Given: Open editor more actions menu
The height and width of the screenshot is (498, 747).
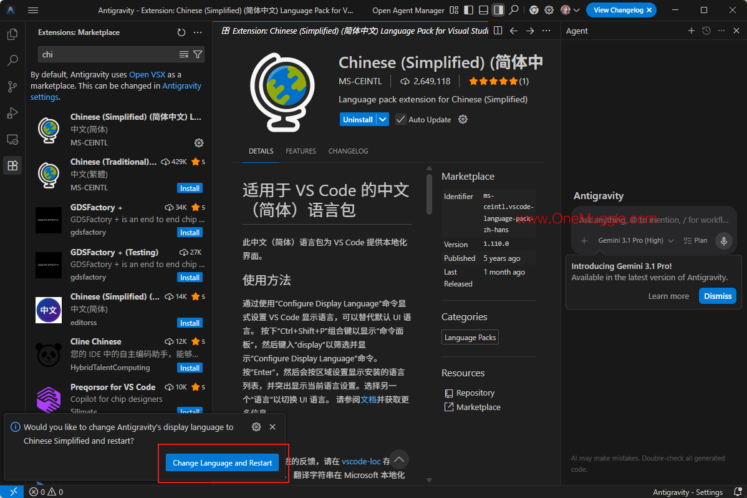Looking at the screenshot, I should [546, 31].
